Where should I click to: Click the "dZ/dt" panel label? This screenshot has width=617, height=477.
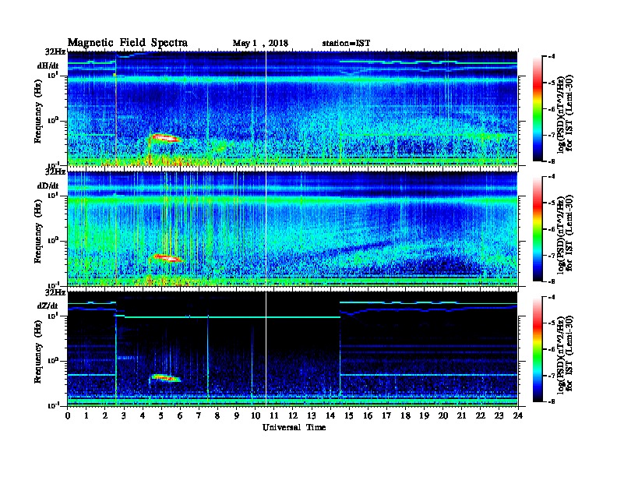48,306
